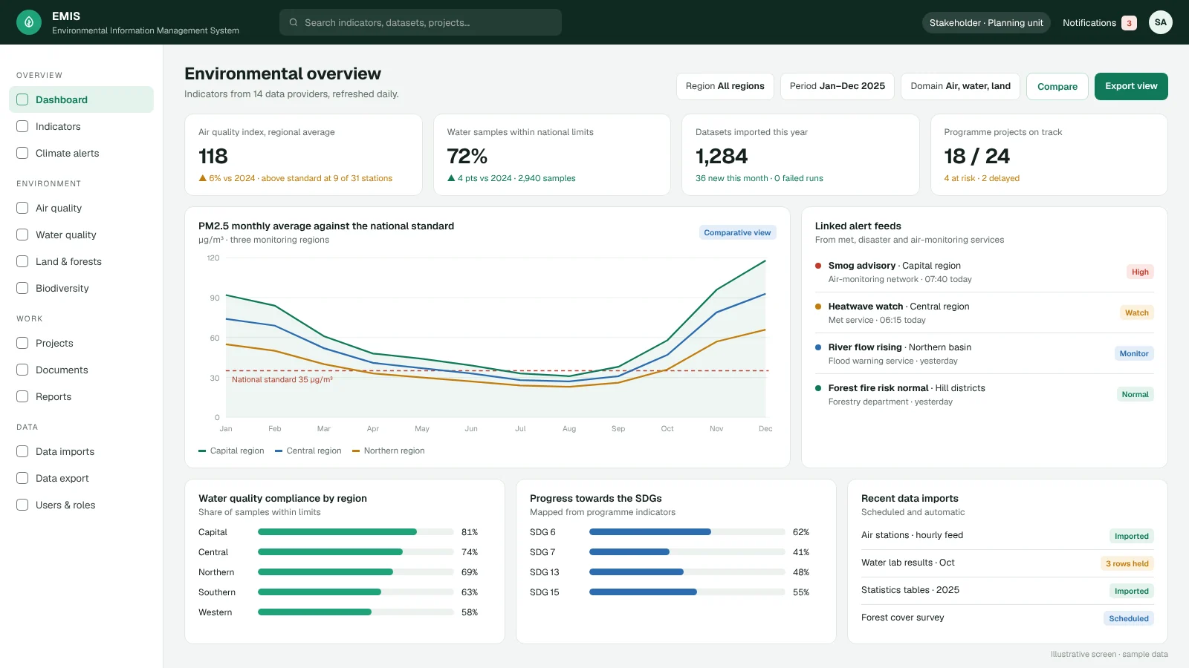Open the Smog advisory alert row
This screenshot has width=1189, height=668.
pyautogui.click(x=985, y=272)
